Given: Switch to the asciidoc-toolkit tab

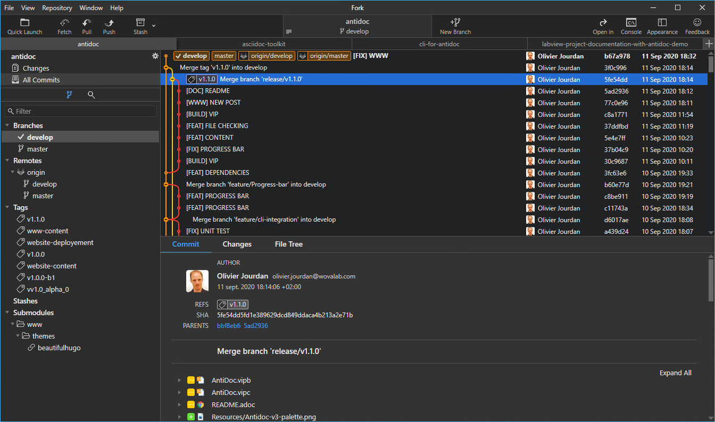Looking at the screenshot, I should point(264,44).
